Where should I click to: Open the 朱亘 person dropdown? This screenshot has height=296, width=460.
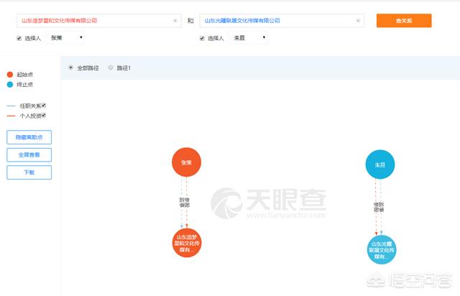pos(249,37)
